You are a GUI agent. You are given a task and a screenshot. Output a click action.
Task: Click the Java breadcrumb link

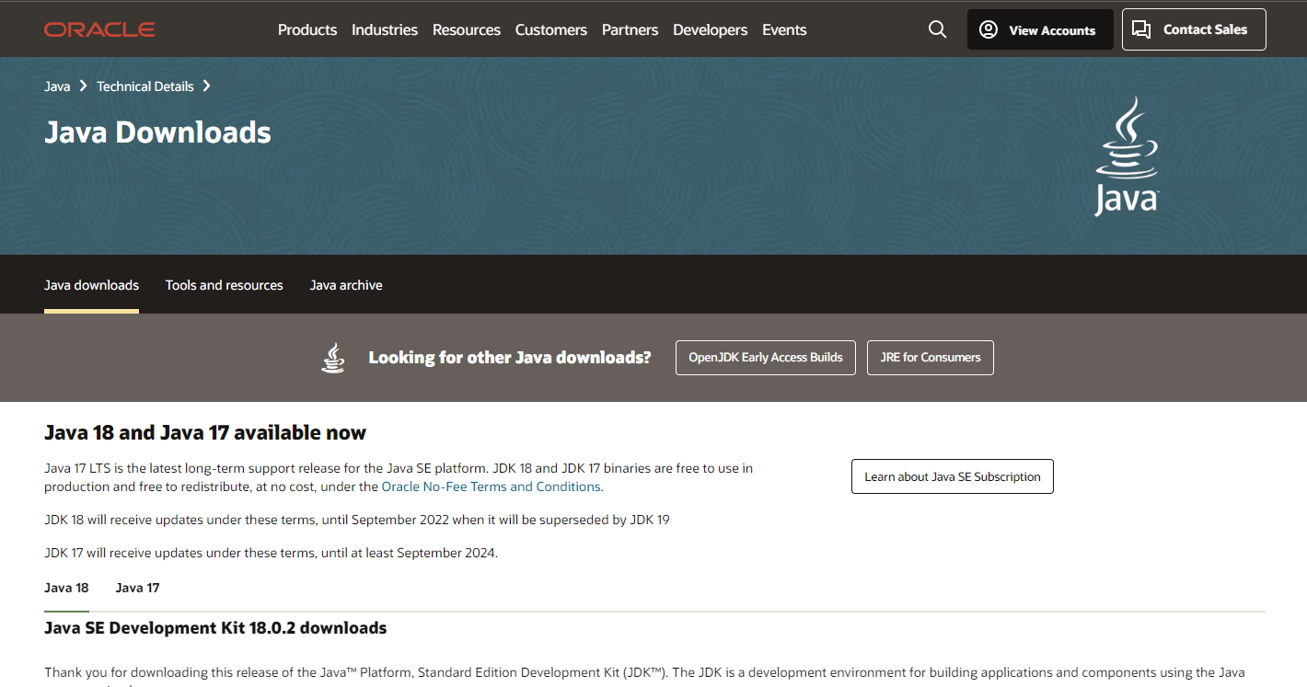tap(57, 86)
